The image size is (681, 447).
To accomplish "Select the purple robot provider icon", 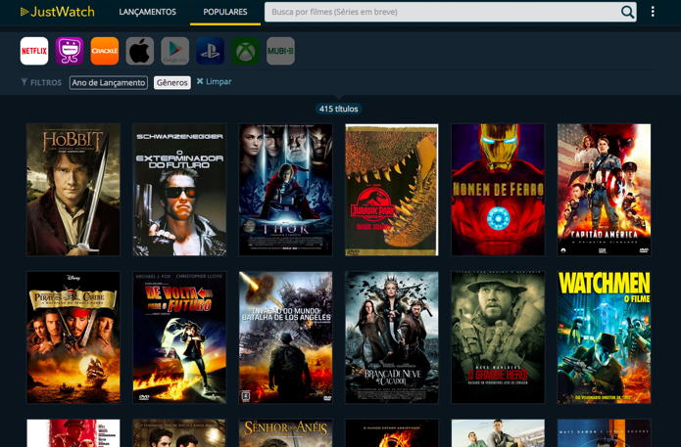I will click(70, 51).
